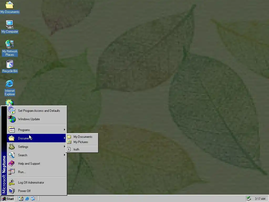Open Search in the Start menu

tap(37, 155)
